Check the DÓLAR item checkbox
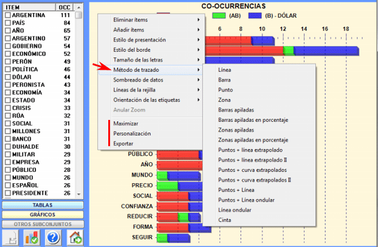 8,77
